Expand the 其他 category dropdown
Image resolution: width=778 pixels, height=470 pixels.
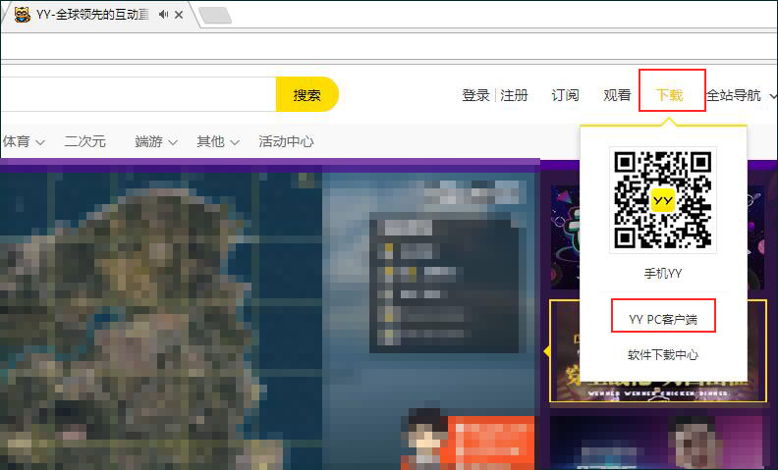[218, 142]
